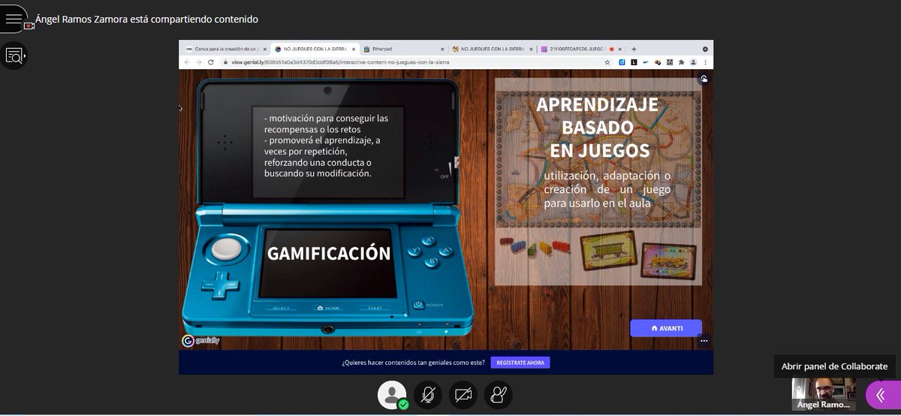Click the console circle pad

(227, 249)
